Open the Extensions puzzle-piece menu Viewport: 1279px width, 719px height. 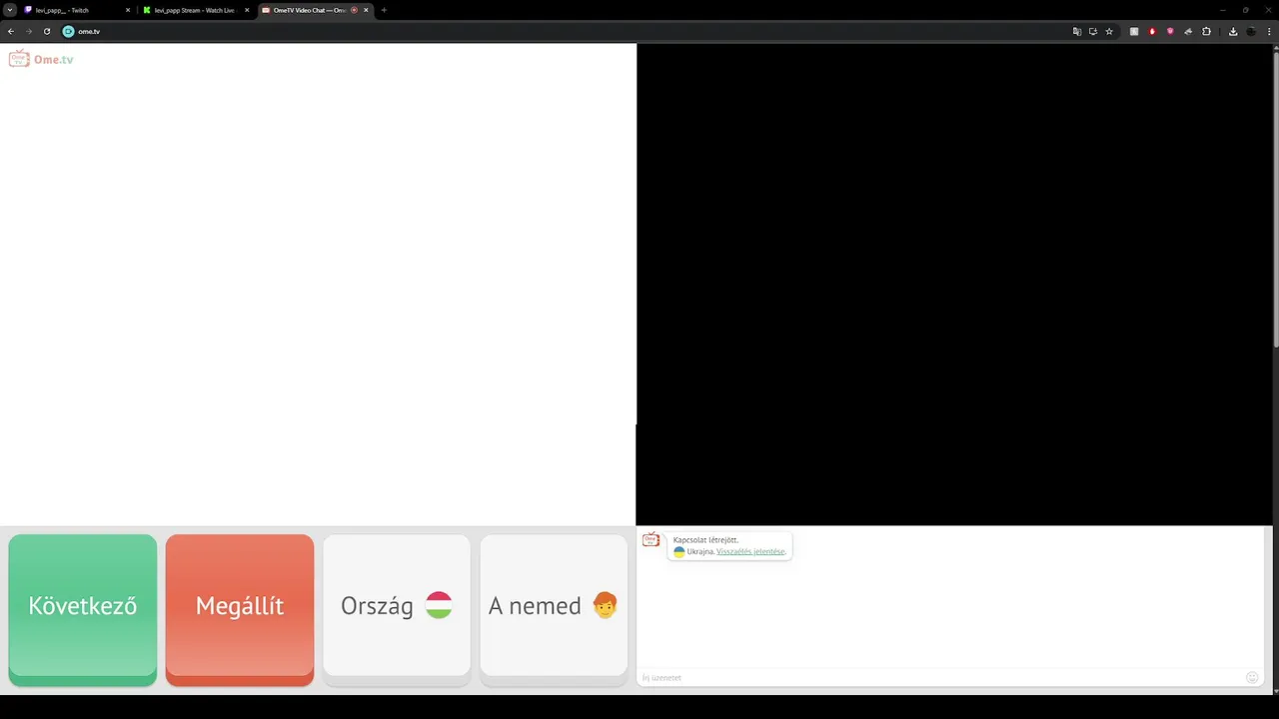(x=1206, y=31)
